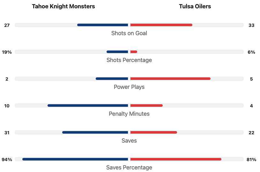The height and width of the screenshot is (172, 260).
Task: Click the blue Shots Percentage bar
Action: 117,52
